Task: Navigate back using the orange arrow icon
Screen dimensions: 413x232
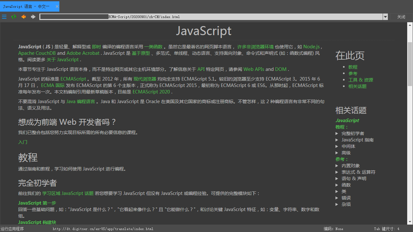Action: [x=23, y=17]
